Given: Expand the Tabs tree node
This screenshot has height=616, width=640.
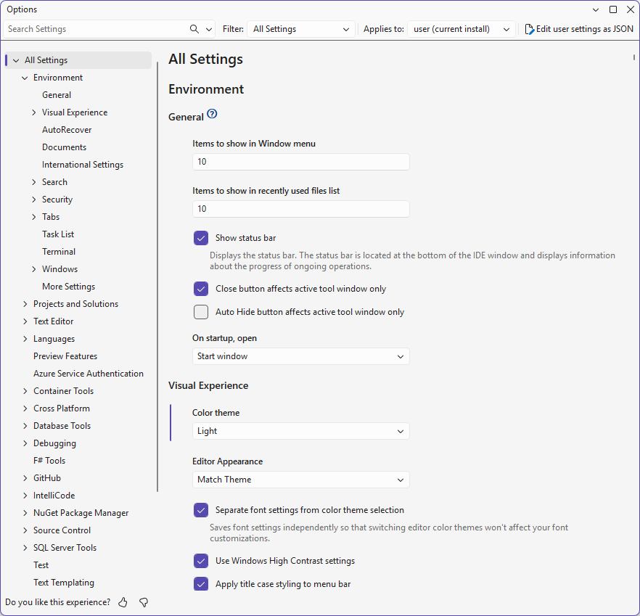Looking at the screenshot, I should (34, 217).
